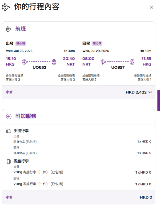Screen dimensions: 160x206
Task: Click the 回程 label in flight card
Action: click(x=86, y=43)
